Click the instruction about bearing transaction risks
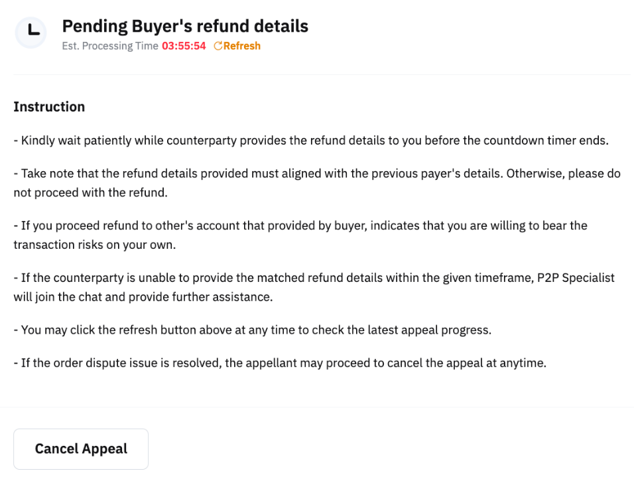The width and height of the screenshot is (634, 483). click(300, 234)
